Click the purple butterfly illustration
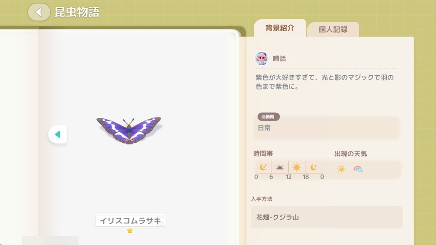The height and width of the screenshot is (245, 436). click(x=129, y=130)
